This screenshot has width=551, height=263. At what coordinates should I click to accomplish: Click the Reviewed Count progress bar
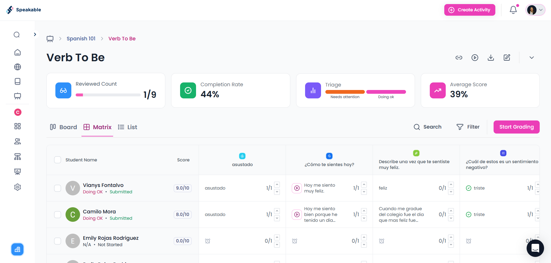(108, 95)
